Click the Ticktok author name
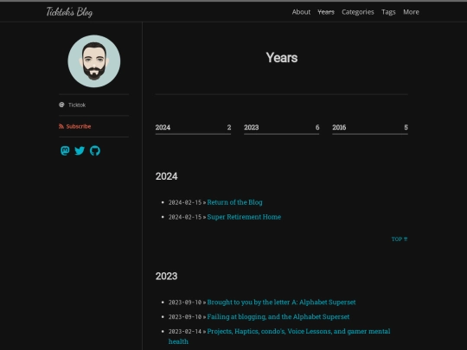Viewport: 467px width, 350px height. (77, 105)
